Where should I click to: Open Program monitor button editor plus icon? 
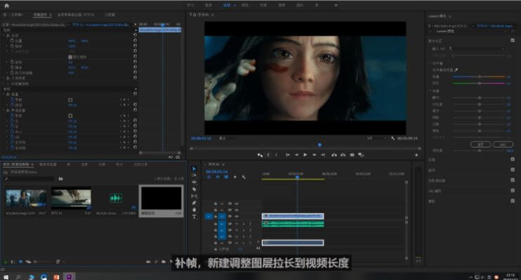416,155
